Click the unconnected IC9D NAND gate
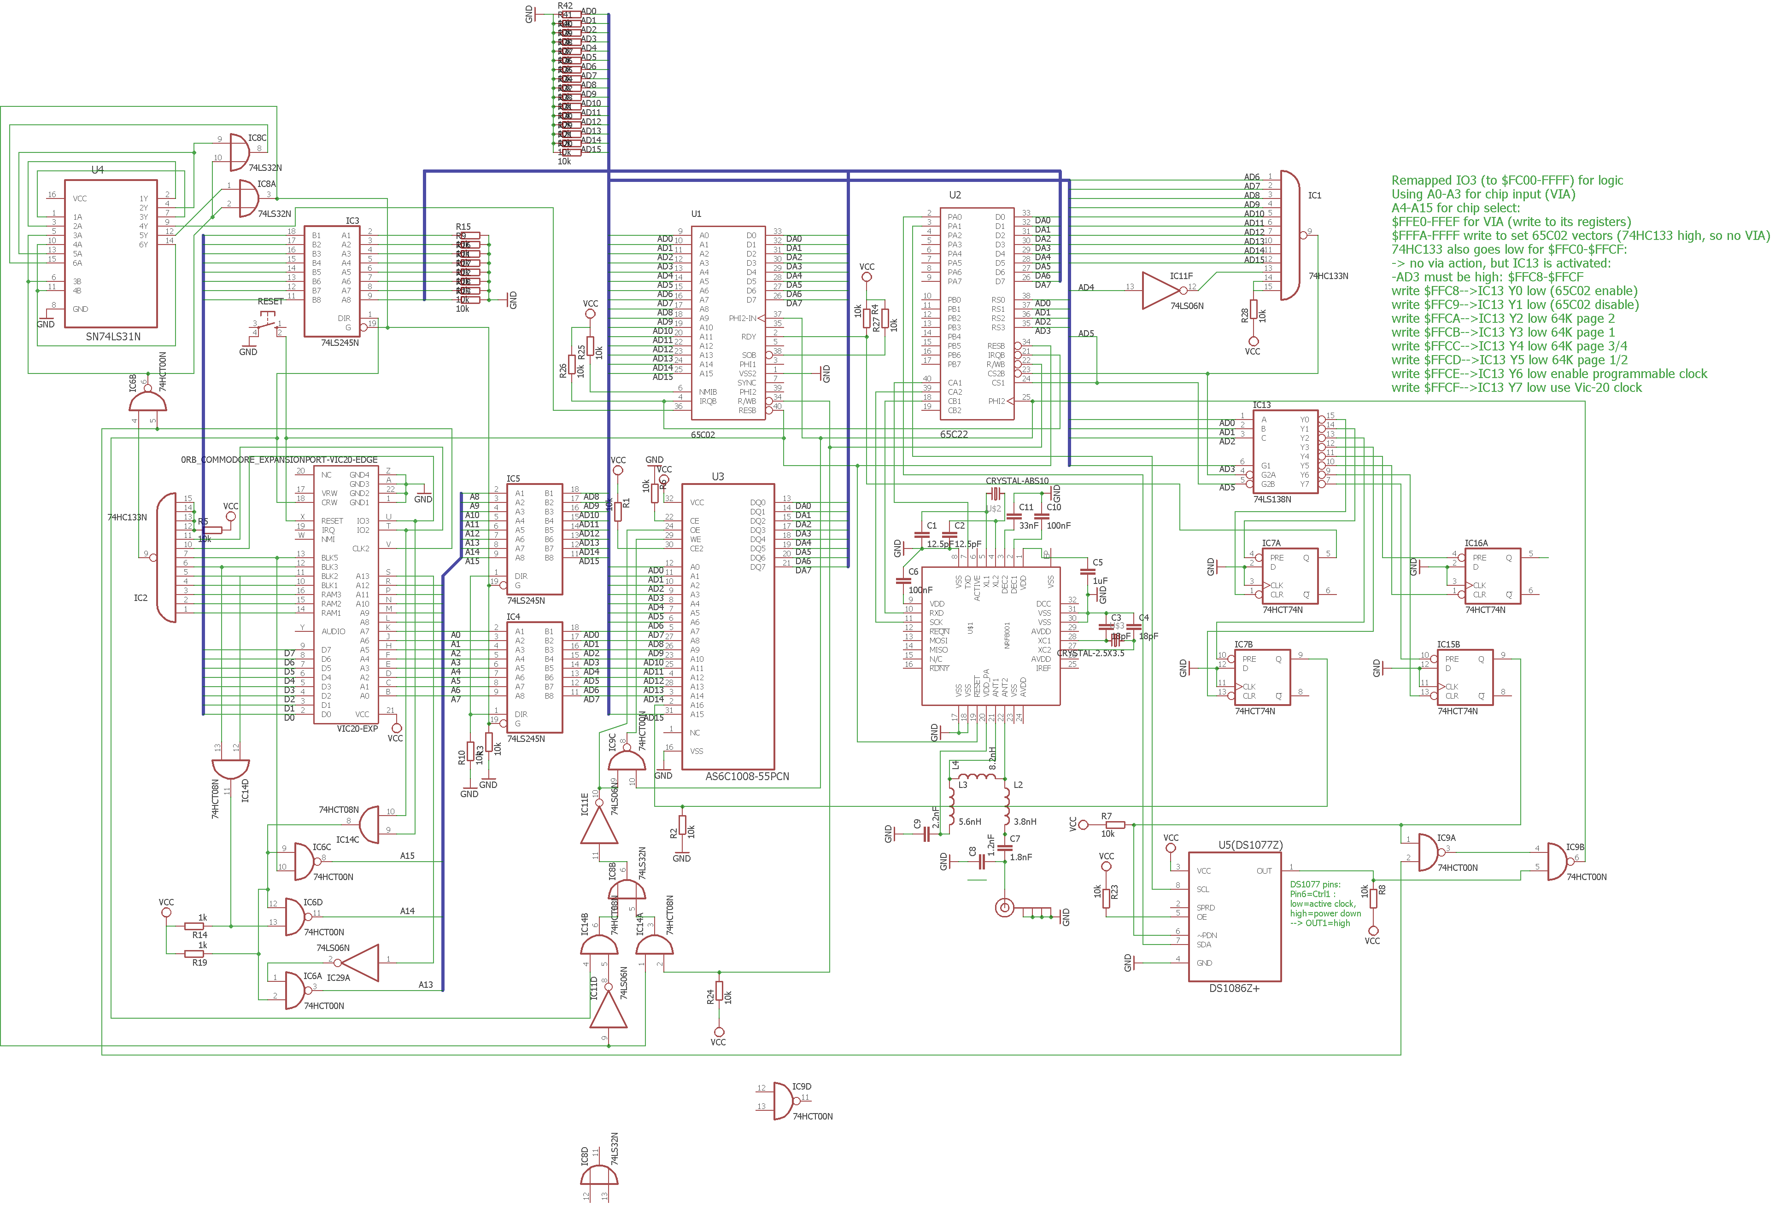Image resolution: width=1781 pixels, height=1219 pixels. [x=783, y=1101]
